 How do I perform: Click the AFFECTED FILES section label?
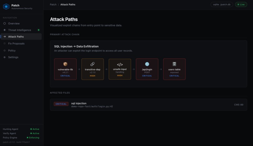[x=60, y=93]
